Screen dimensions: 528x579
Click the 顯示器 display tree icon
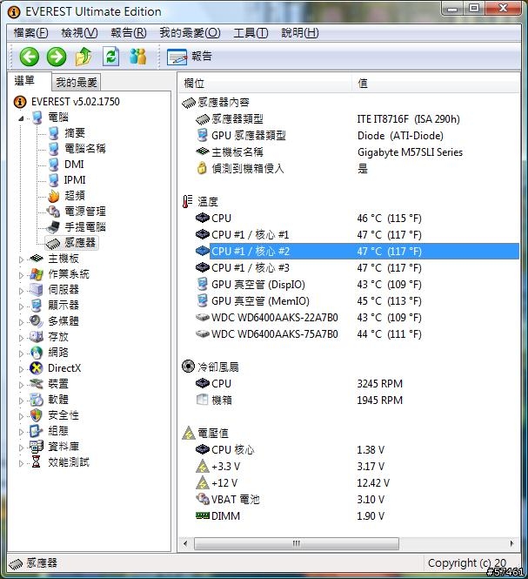(x=37, y=306)
